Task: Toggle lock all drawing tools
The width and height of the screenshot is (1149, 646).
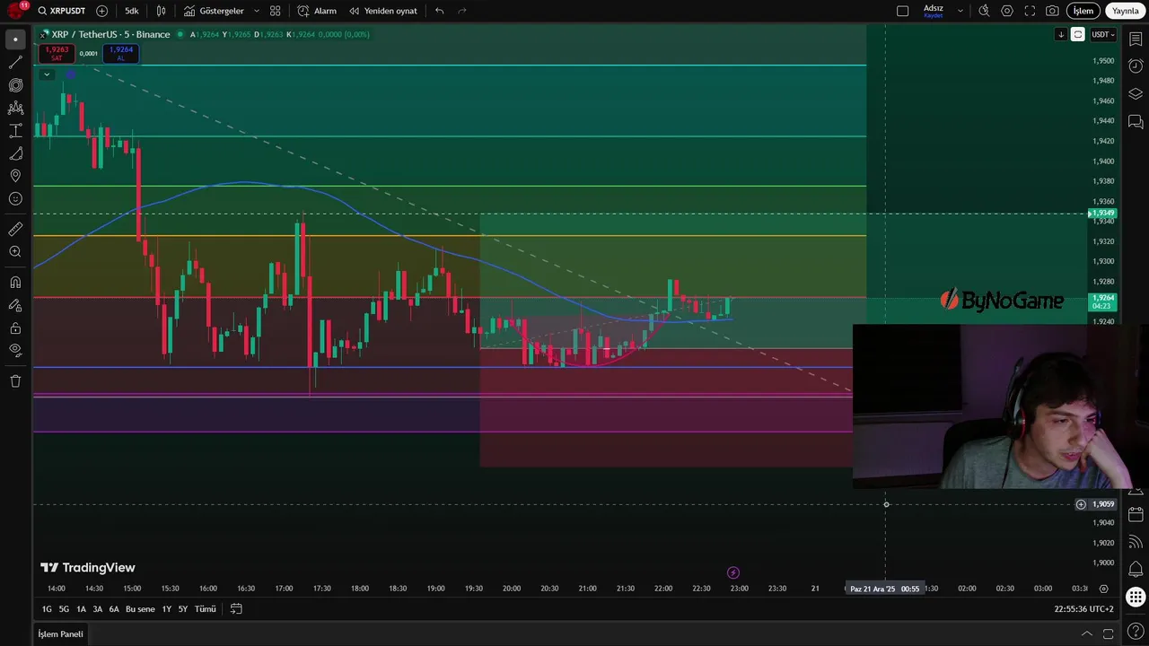Action: tap(15, 327)
